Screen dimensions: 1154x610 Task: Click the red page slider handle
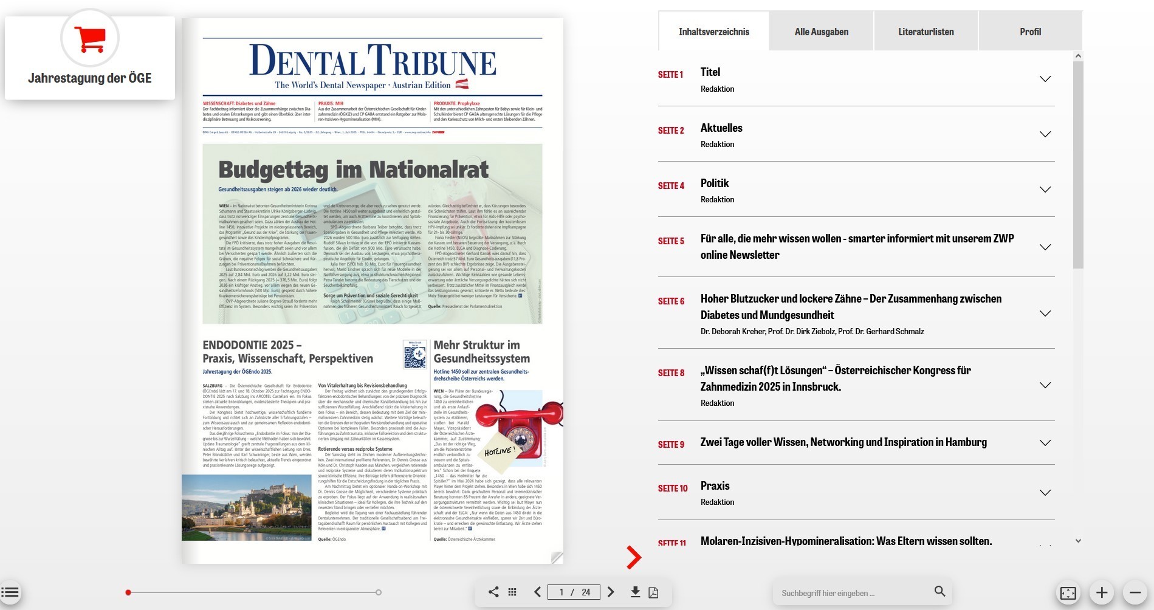pyautogui.click(x=128, y=592)
